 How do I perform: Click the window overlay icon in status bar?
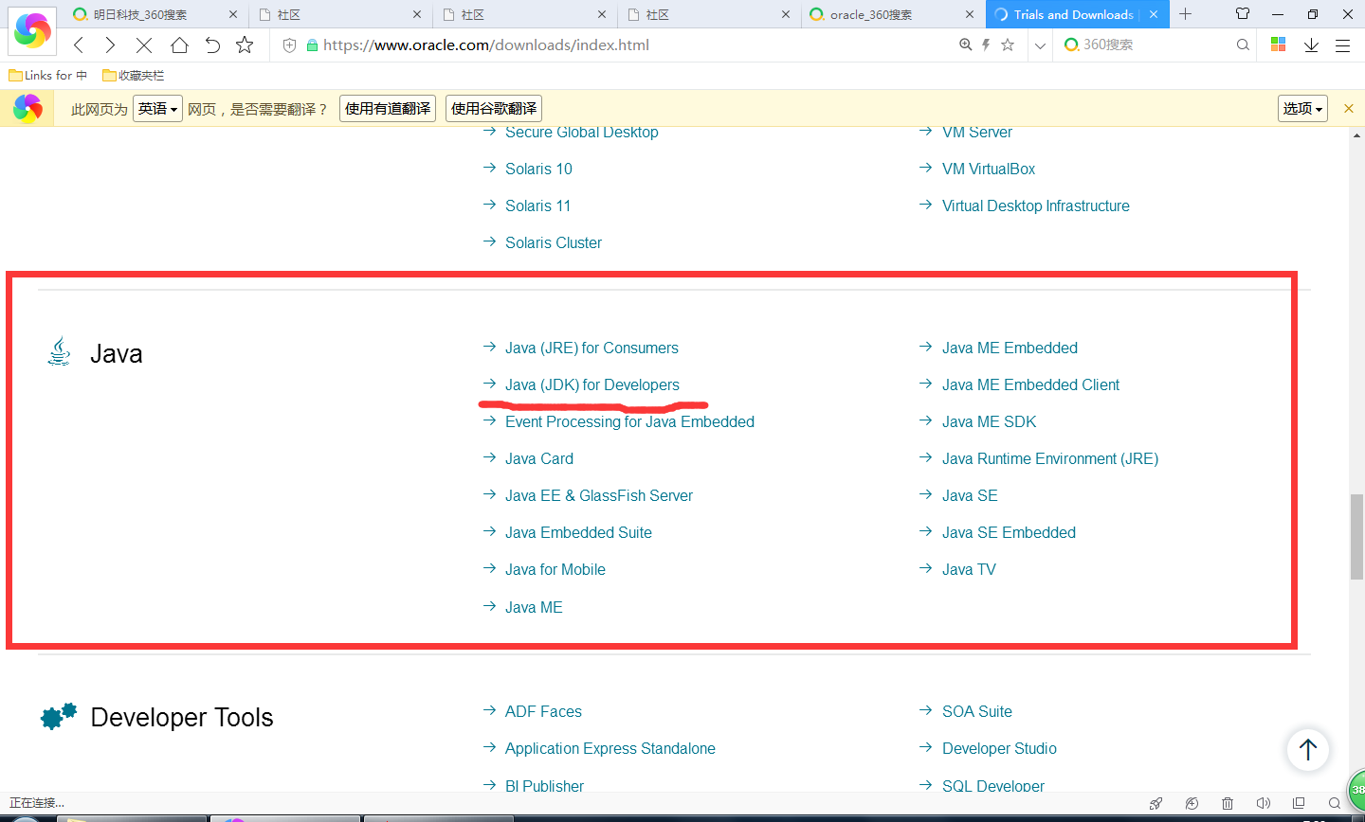pyautogui.click(x=1299, y=803)
